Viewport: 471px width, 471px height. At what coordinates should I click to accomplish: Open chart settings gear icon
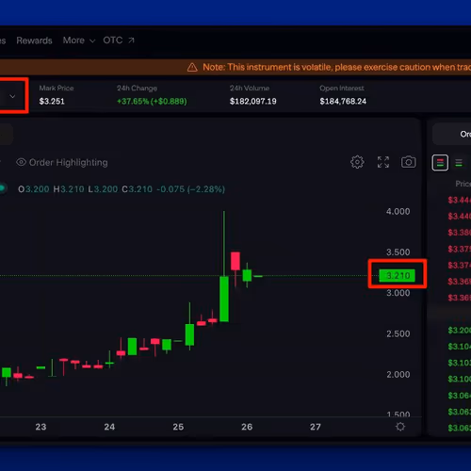tap(357, 162)
